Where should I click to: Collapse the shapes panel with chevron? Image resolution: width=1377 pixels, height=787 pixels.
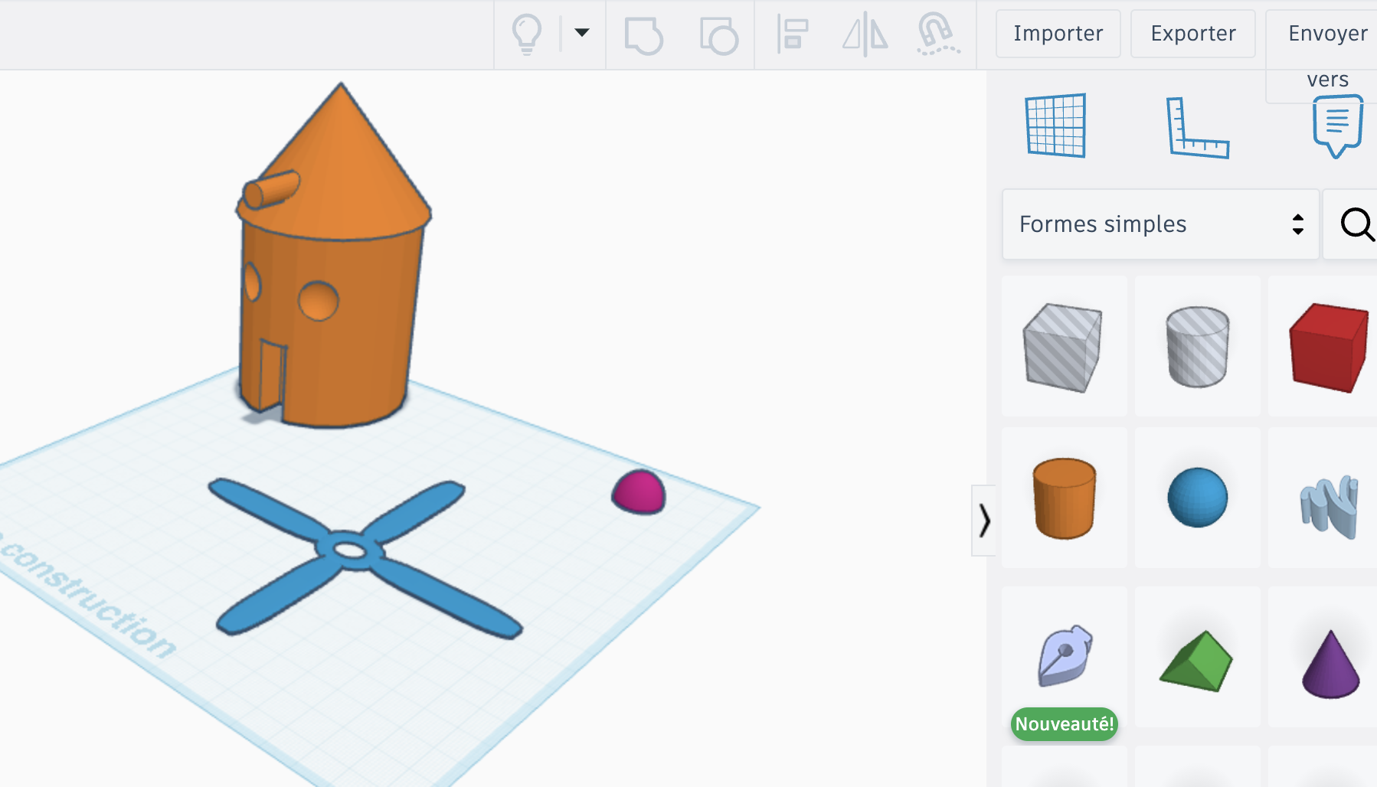tap(984, 521)
